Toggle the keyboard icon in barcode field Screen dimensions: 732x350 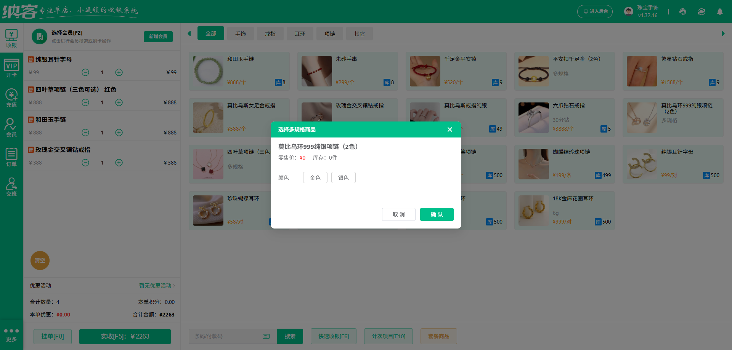click(x=266, y=336)
